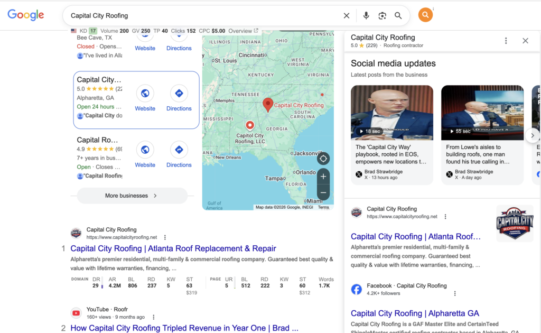This screenshot has height=333, width=541.
Task: Zoom out on the map
Action: point(323,192)
